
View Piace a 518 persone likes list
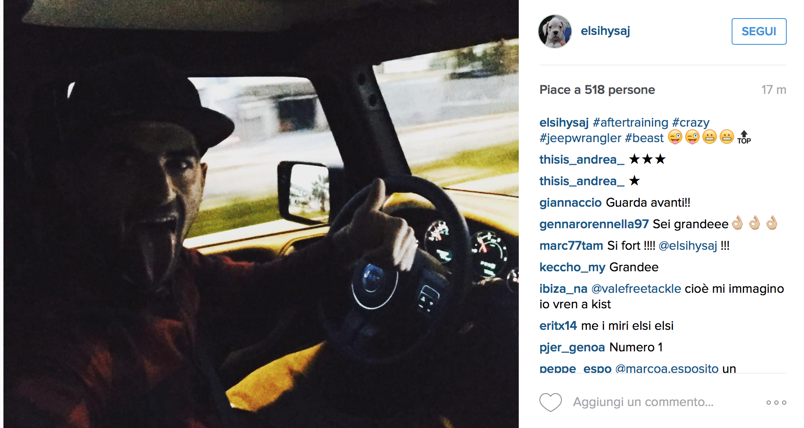[x=597, y=90]
